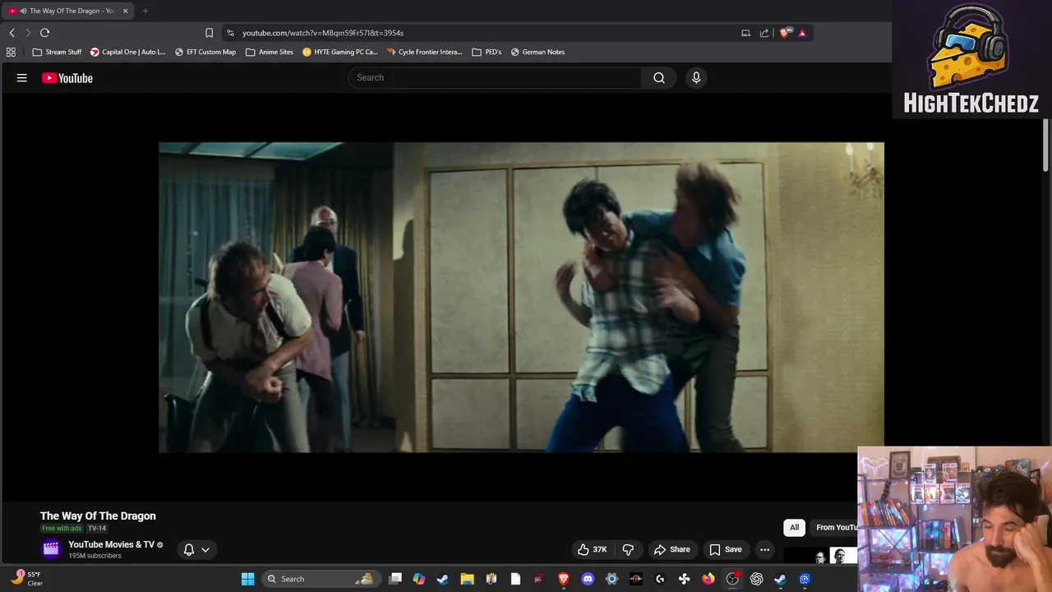1052x592 pixels.
Task: Close The Way Of The Dragon tab
Action: click(125, 11)
